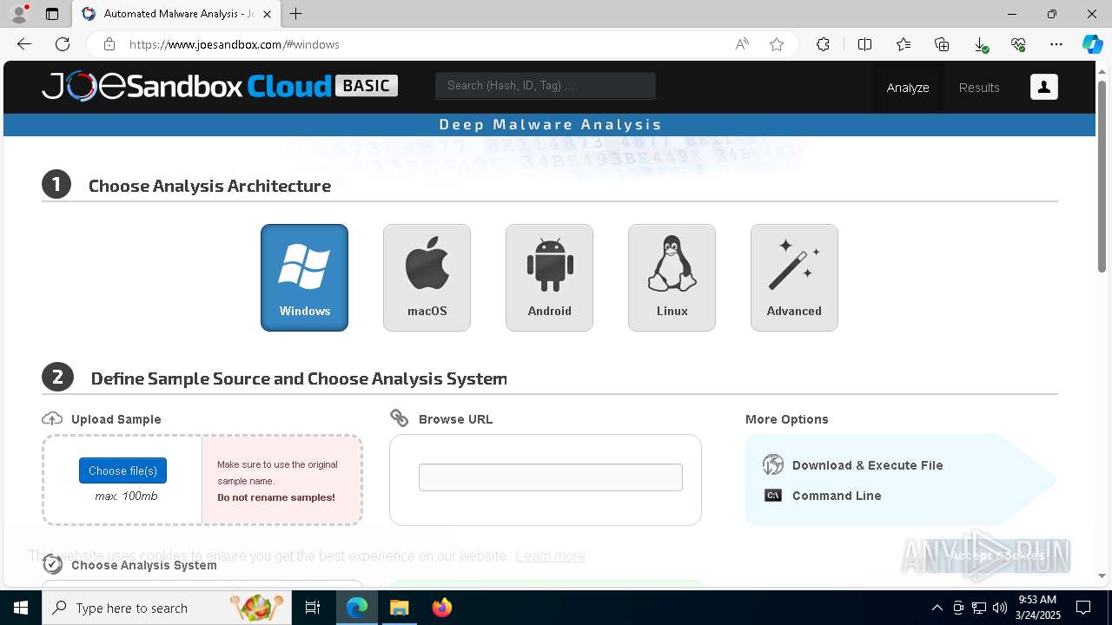Choose the Linux analysis architecture
This screenshot has width=1112, height=625.
(x=672, y=278)
